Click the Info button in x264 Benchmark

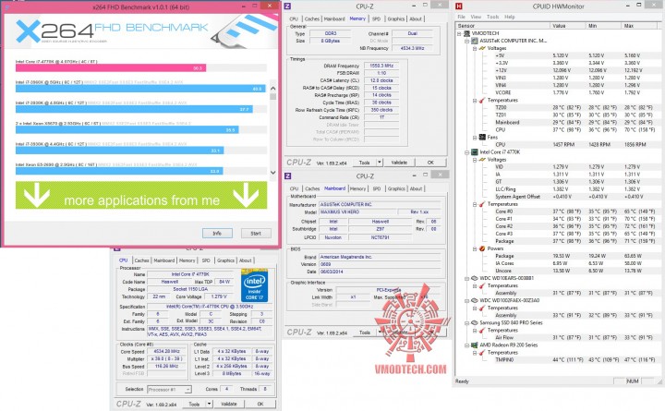[217, 234]
